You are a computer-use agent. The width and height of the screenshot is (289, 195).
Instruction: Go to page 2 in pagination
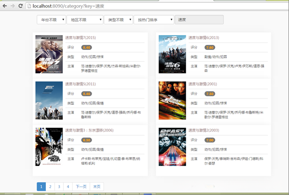pyautogui.click(x=50, y=187)
